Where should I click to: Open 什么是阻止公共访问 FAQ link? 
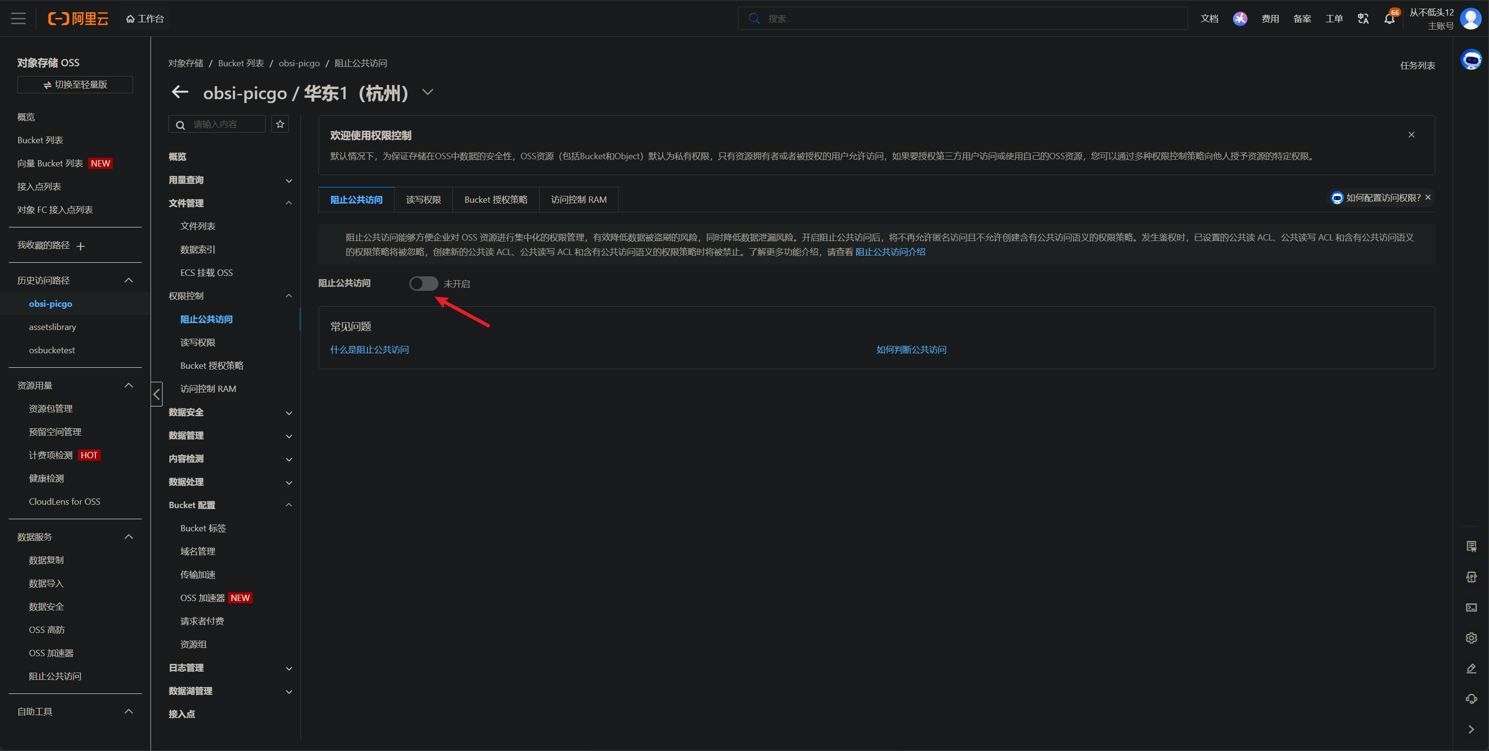coord(369,350)
